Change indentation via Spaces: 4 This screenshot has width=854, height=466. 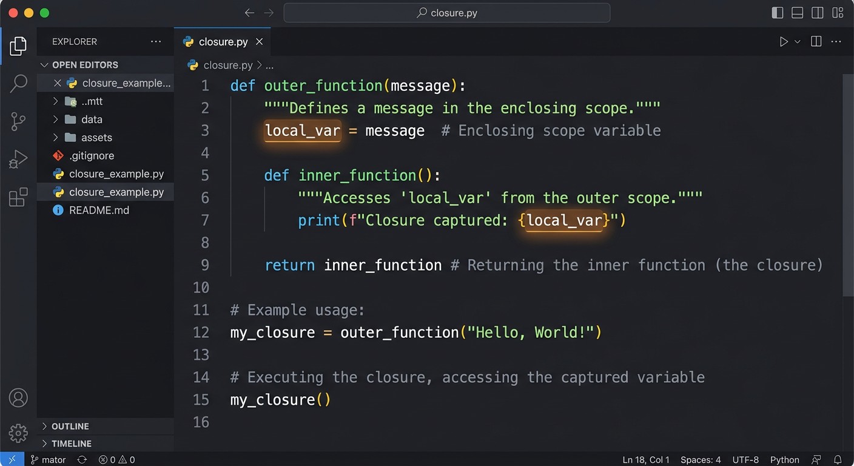click(701, 459)
